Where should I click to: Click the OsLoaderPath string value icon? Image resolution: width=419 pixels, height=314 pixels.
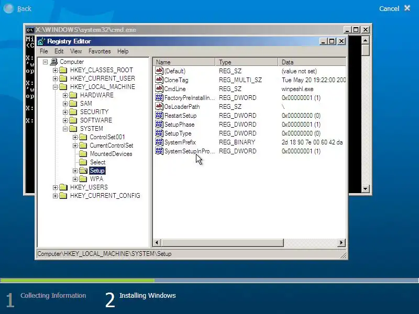point(159,106)
